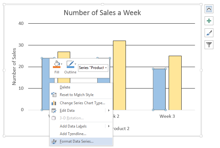Click the 0 value on vertical axis
This screenshot has height=148, width=220.
(22, 110)
